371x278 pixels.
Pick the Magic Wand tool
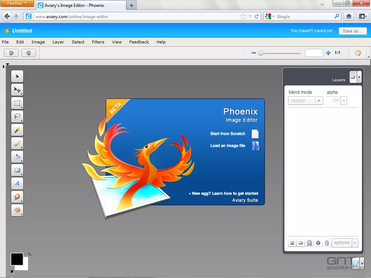[17, 130]
